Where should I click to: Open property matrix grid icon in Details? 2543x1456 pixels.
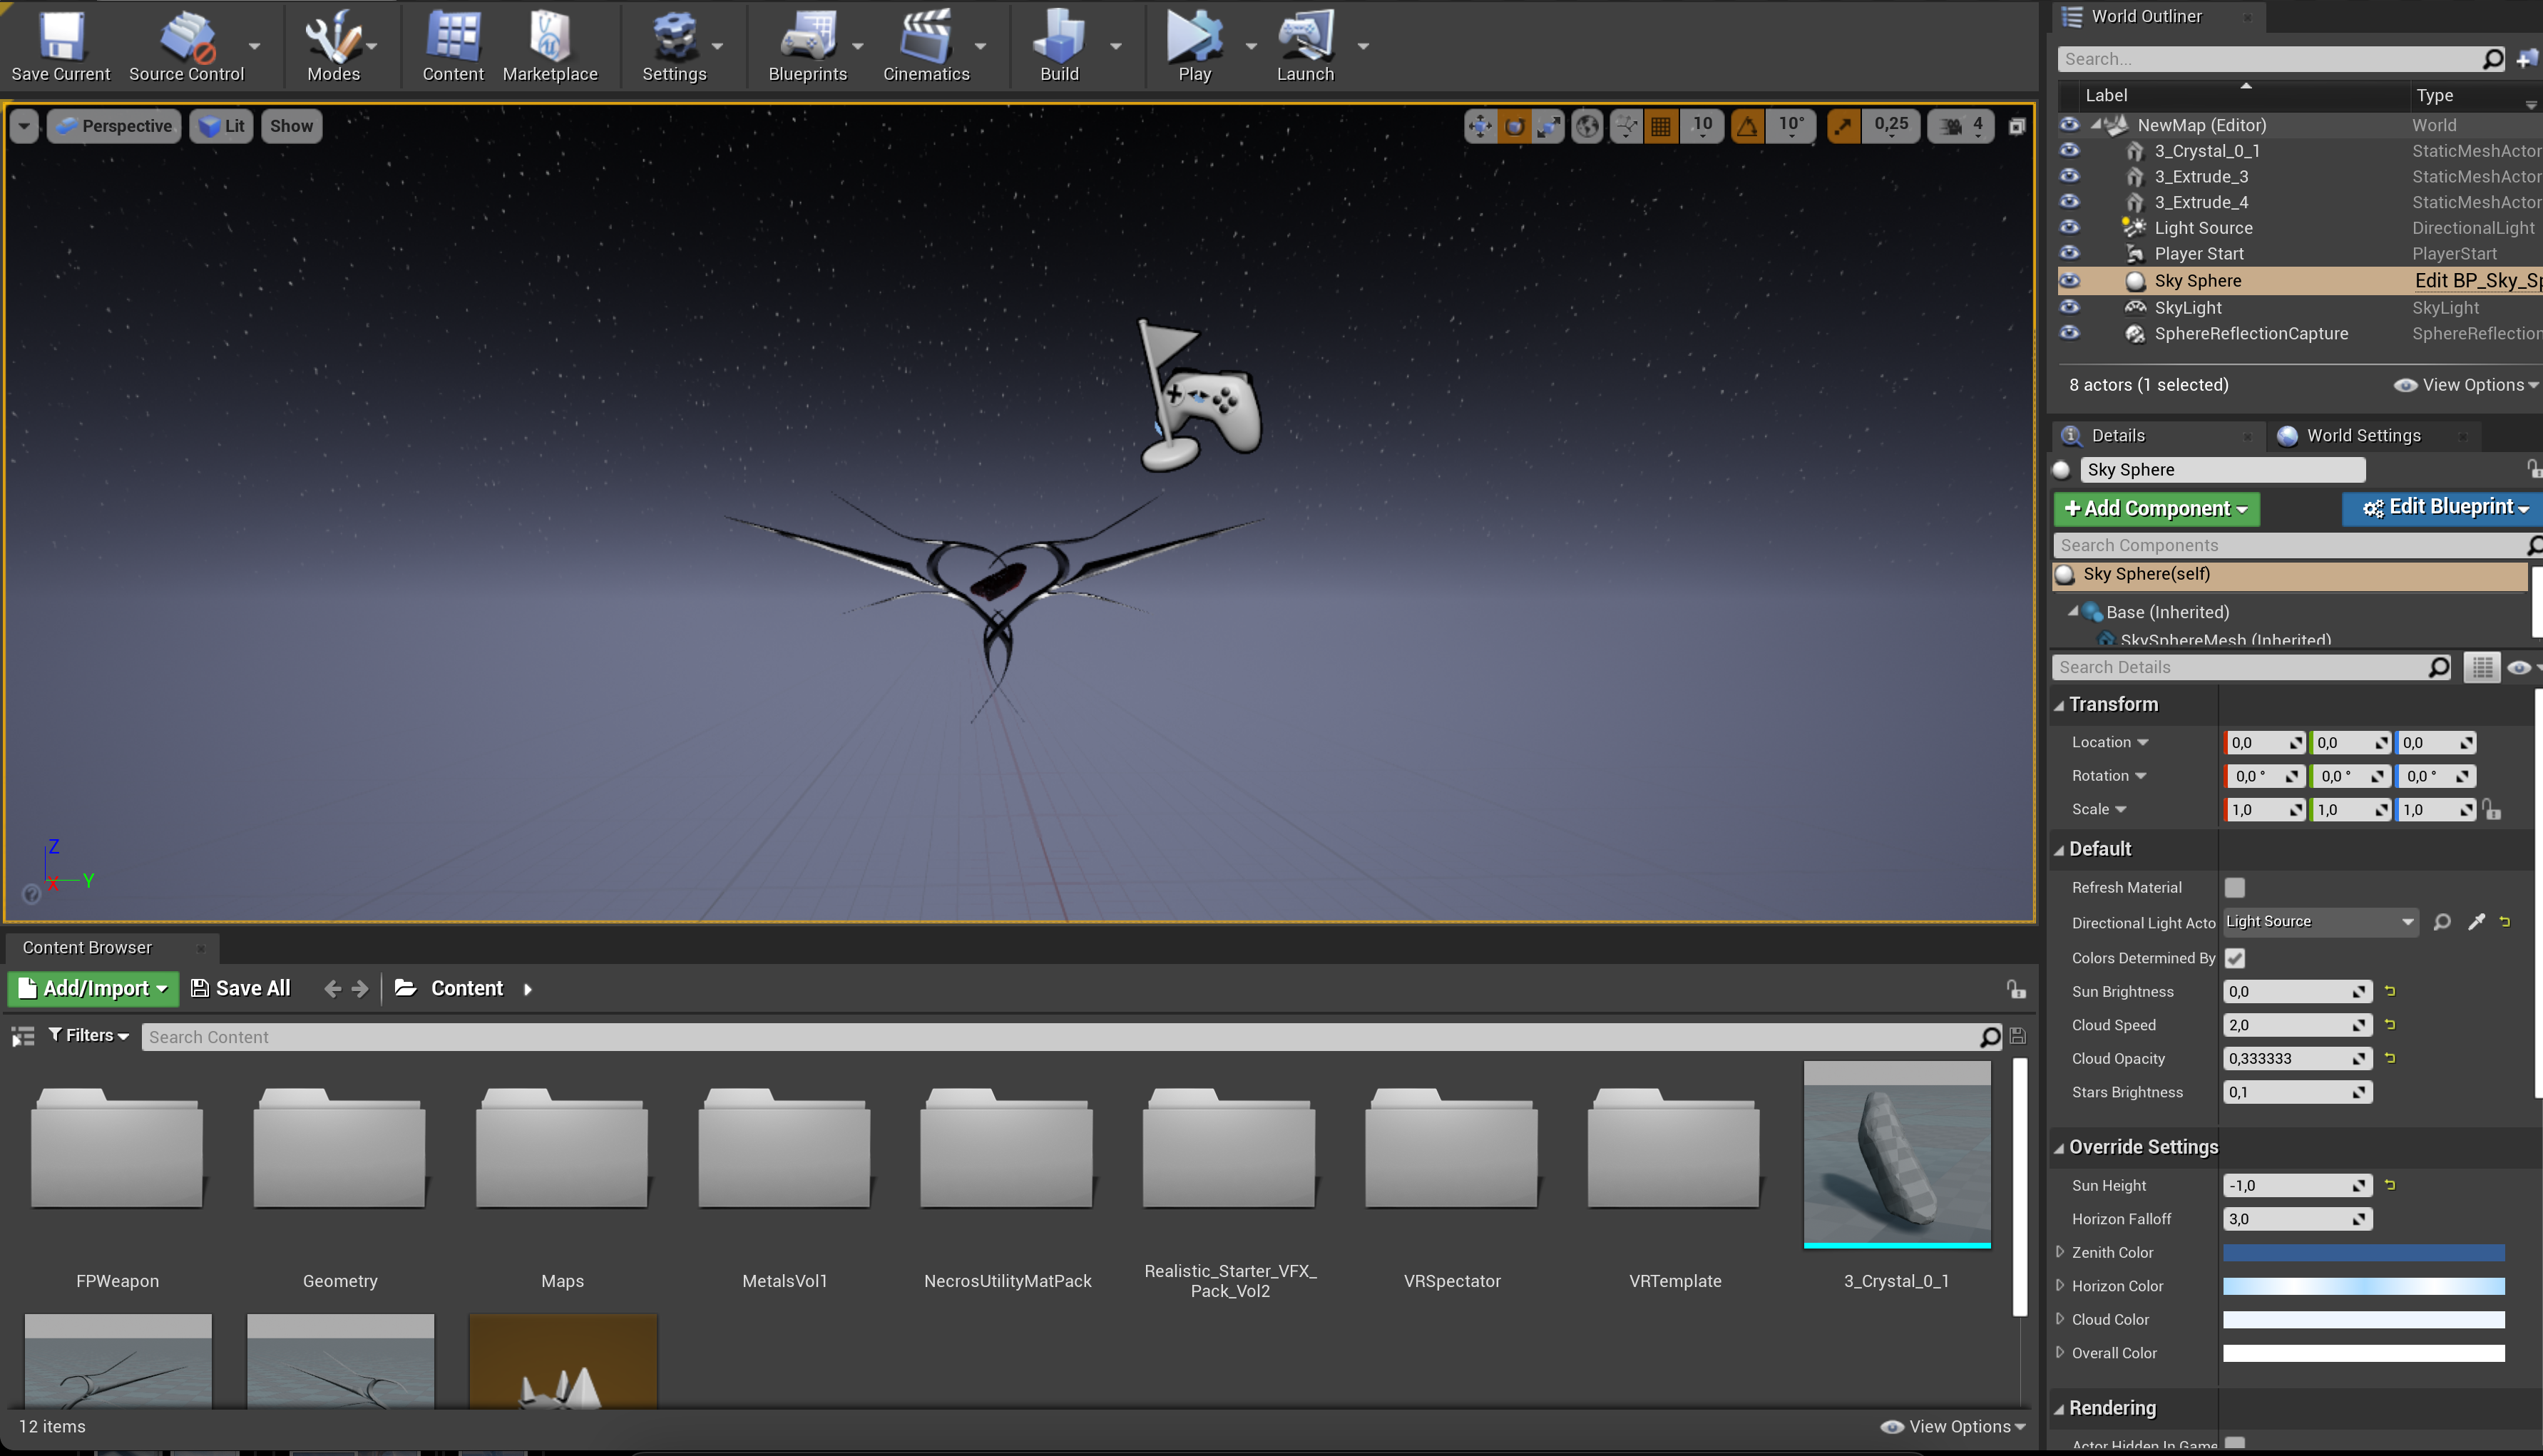(2482, 667)
